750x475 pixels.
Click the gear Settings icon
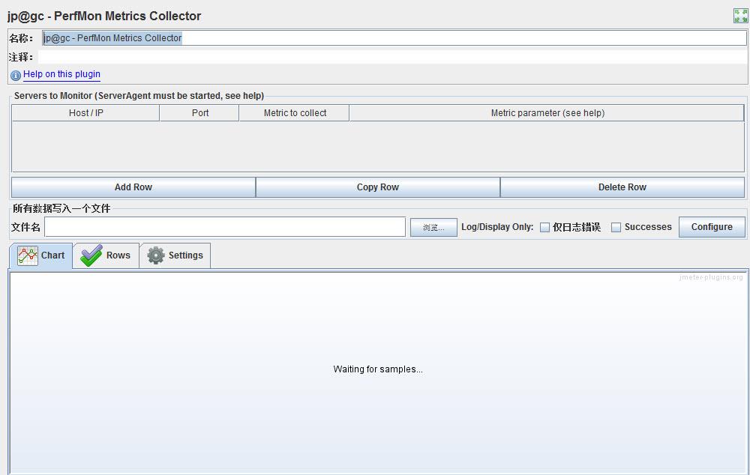point(156,255)
